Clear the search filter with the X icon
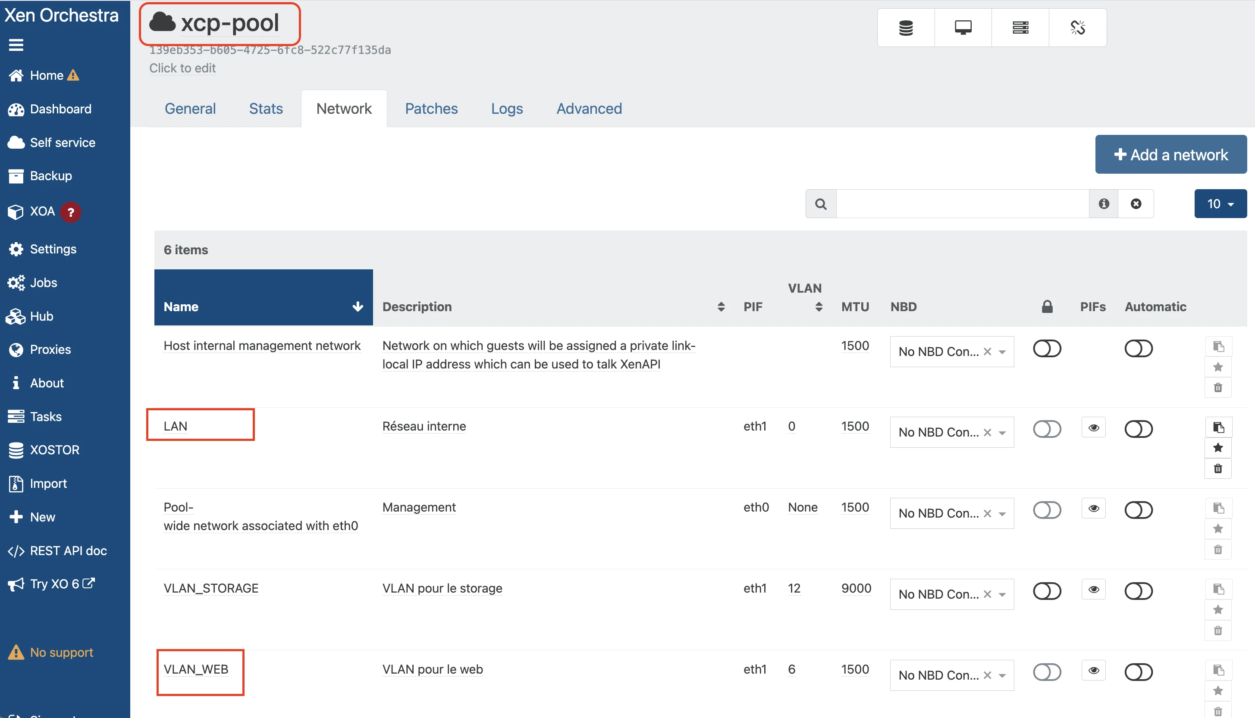Image resolution: width=1255 pixels, height=718 pixels. click(x=1136, y=204)
